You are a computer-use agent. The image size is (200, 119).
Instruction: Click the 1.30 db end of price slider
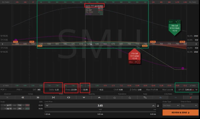pos(47,114)
